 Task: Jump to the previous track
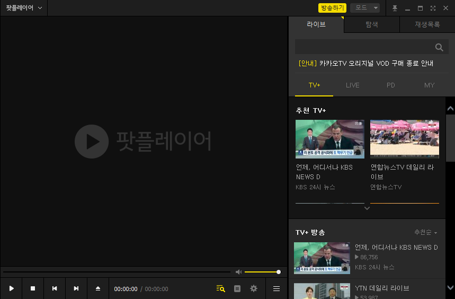pyautogui.click(x=55, y=288)
